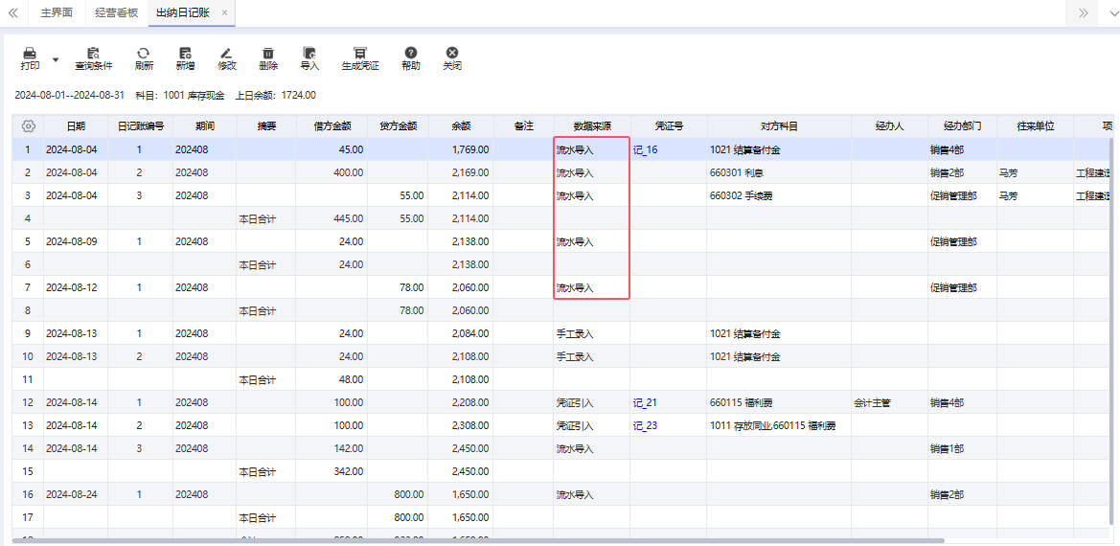
Task: Click the double right chevron for more tabs
Action: 1084,12
